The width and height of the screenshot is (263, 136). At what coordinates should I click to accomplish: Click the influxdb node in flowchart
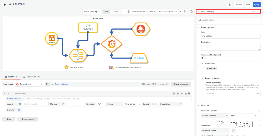(x=139, y=58)
